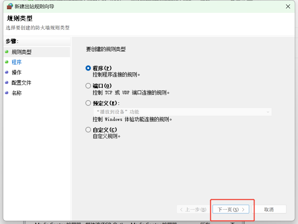Click blue bullet beside 操作 step
Screen dimensions: 298x224
7,72
